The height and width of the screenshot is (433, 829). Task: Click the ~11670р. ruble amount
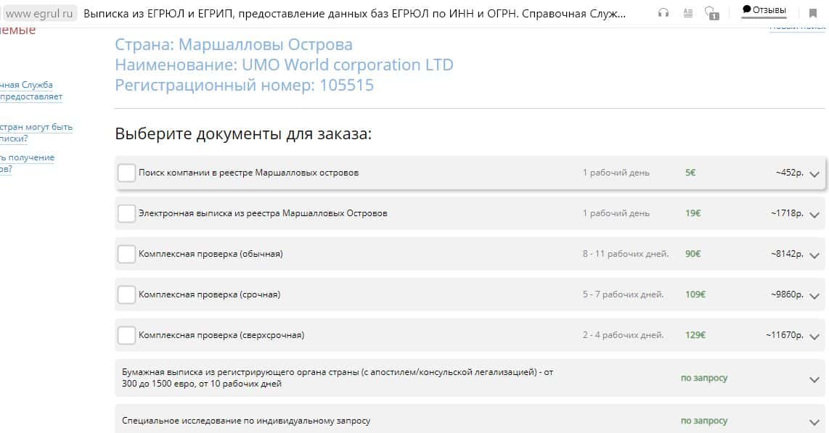pos(785,335)
